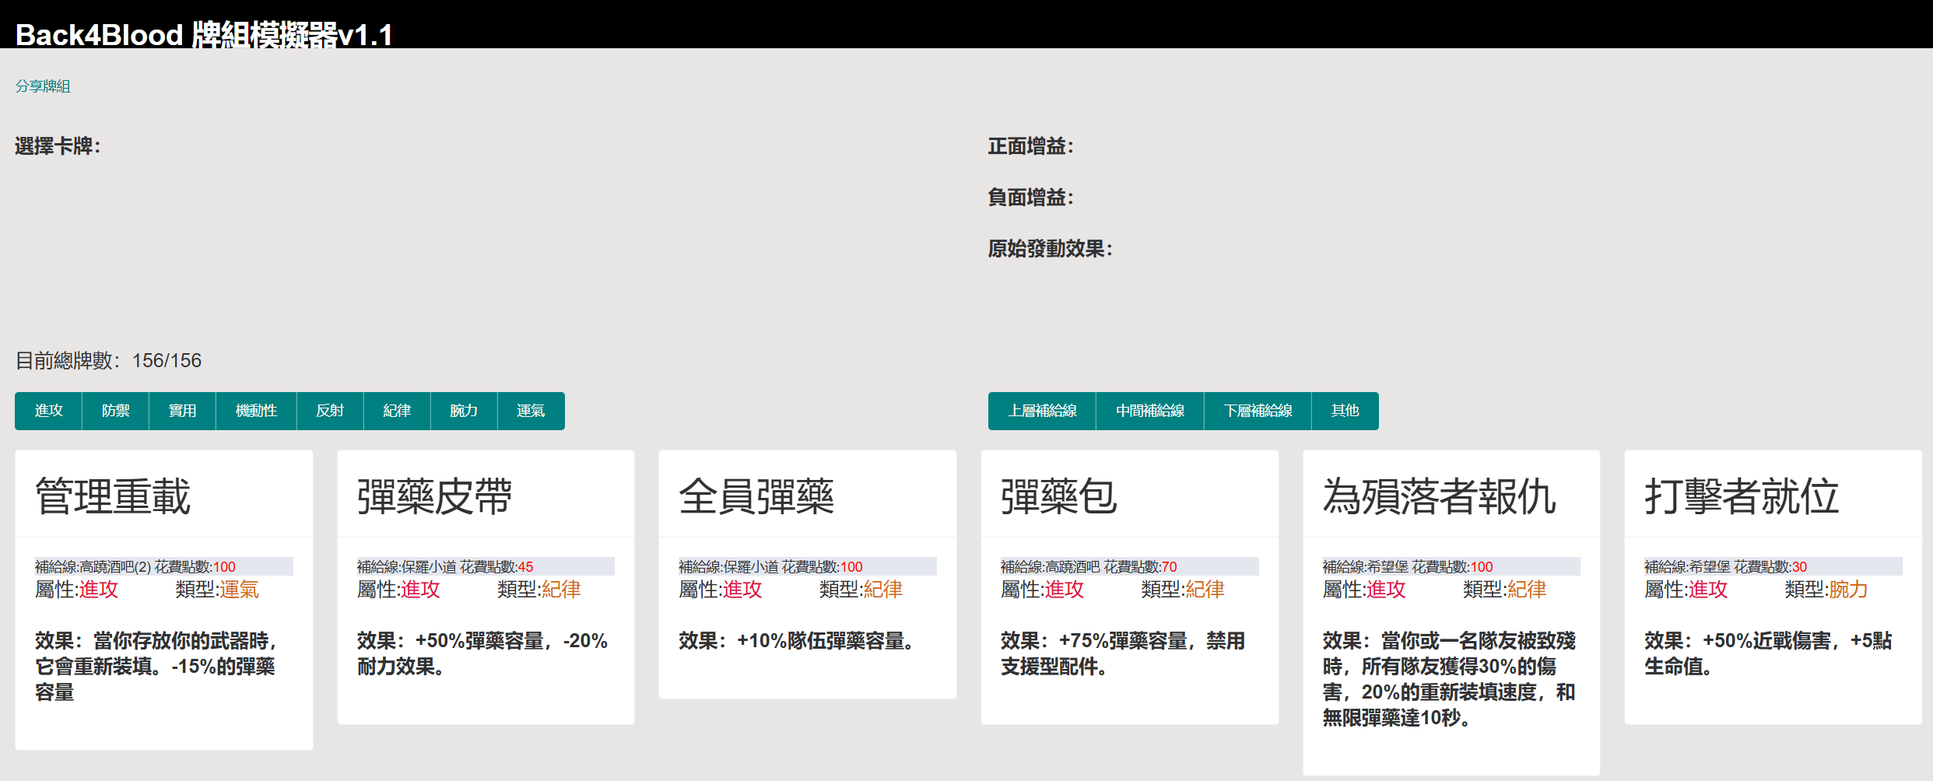This screenshot has height=781, width=1933.
Task: Show 上層補給線 cards
Action: (1042, 411)
